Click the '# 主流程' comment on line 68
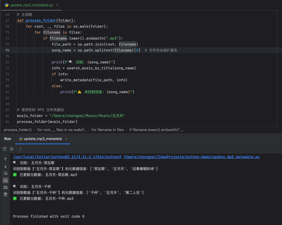The width and height of the screenshot is (282, 225). (24, 15)
